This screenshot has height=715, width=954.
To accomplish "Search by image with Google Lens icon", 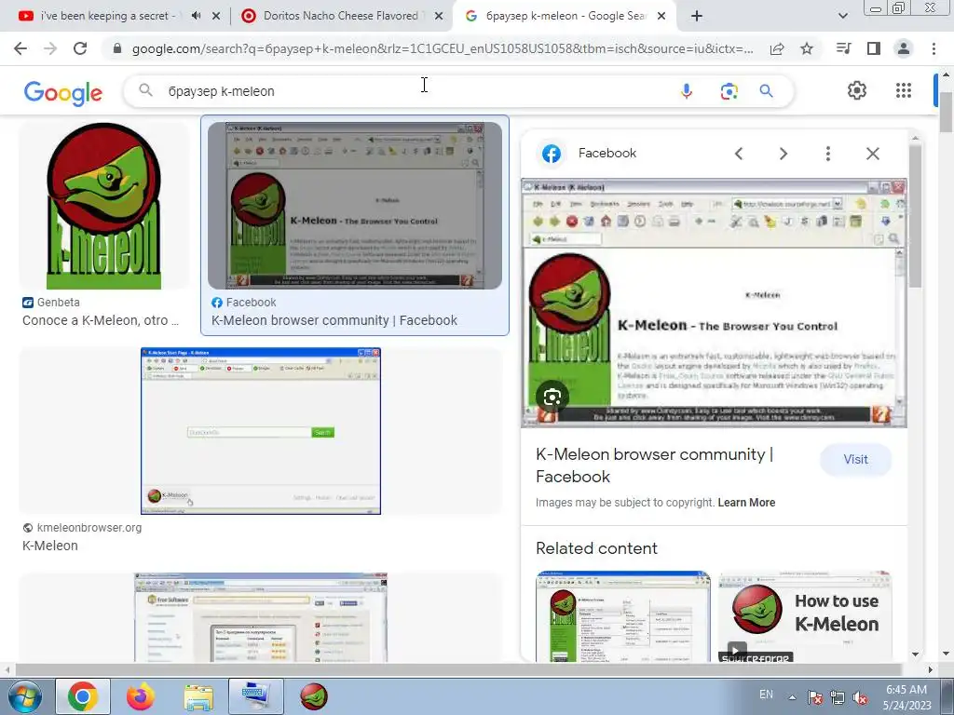I will pos(729,91).
